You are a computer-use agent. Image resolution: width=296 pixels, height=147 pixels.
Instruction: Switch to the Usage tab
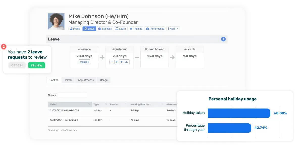tap(104, 80)
